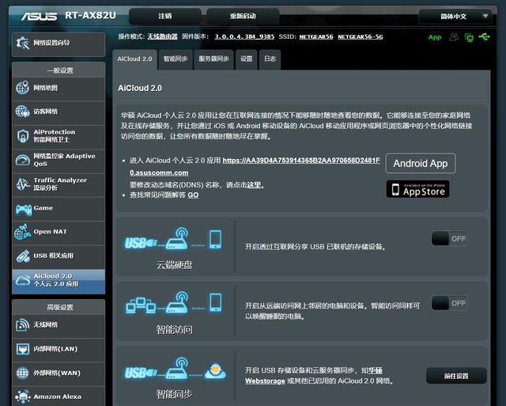This screenshot has width=506, height=406.
Task: Switch to AiCloud 2.0 tab
Action: (x=134, y=59)
